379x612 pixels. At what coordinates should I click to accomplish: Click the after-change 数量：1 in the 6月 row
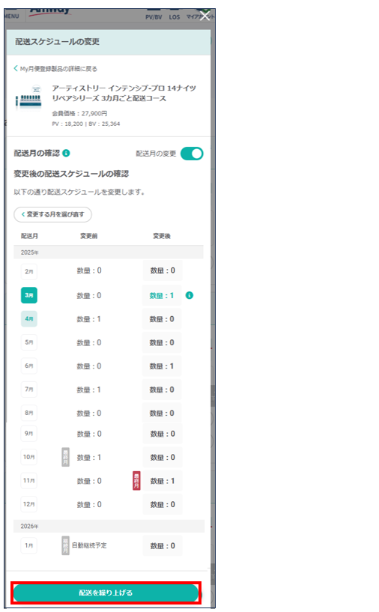[x=162, y=366]
